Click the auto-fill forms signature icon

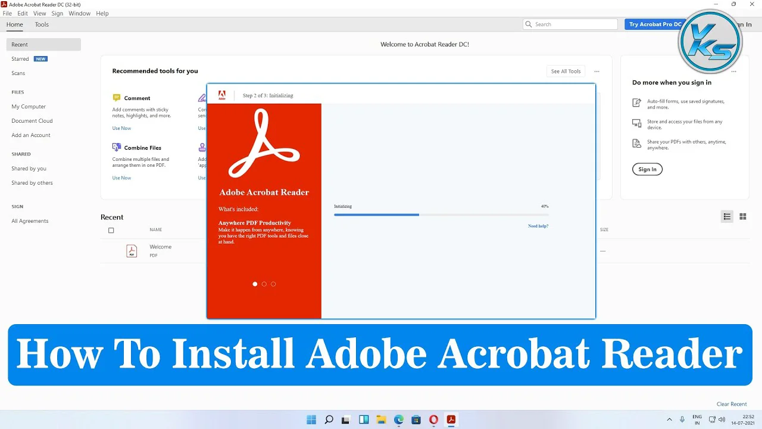636,103
